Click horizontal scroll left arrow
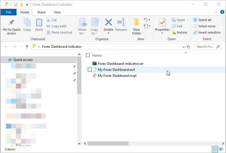The height and width of the screenshot is (153, 226). [x=85, y=144]
